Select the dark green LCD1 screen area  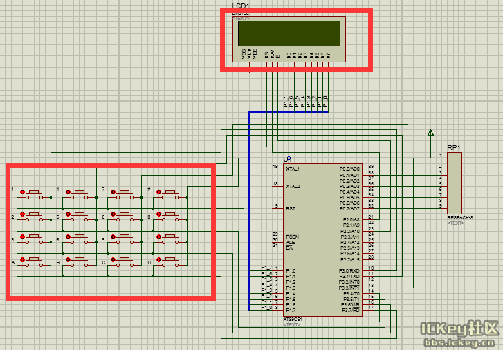(289, 33)
